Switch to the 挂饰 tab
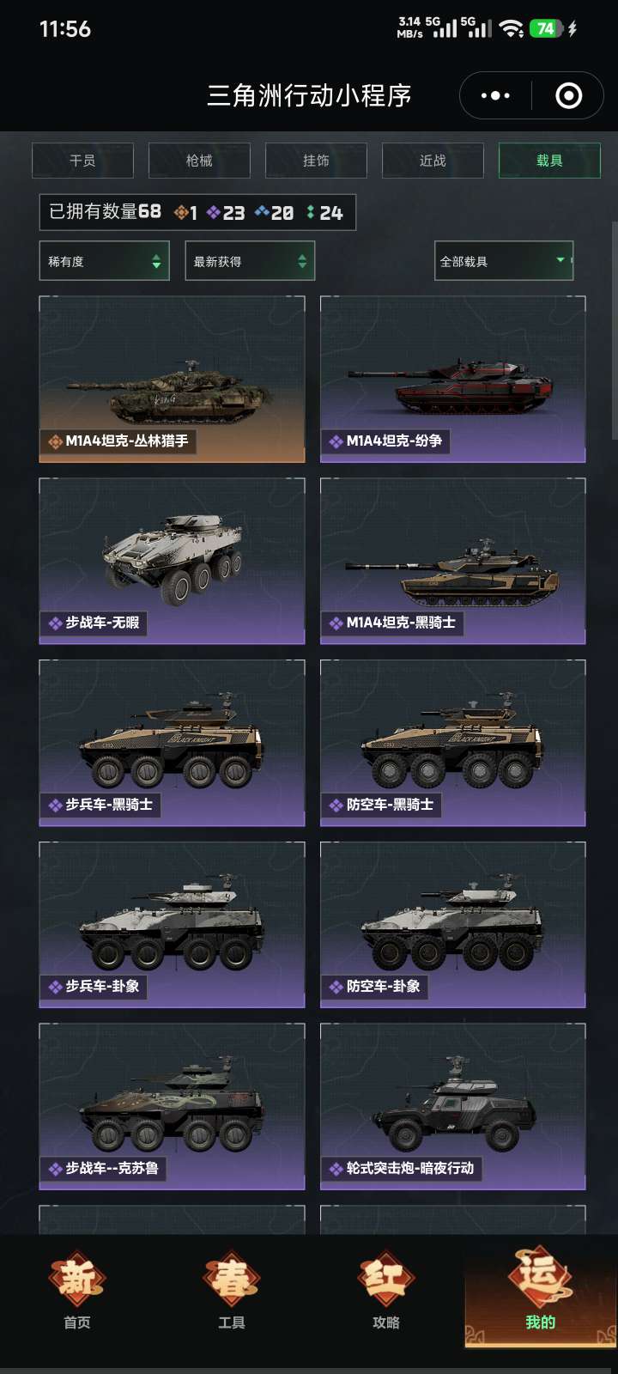 [x=316, y=161]
